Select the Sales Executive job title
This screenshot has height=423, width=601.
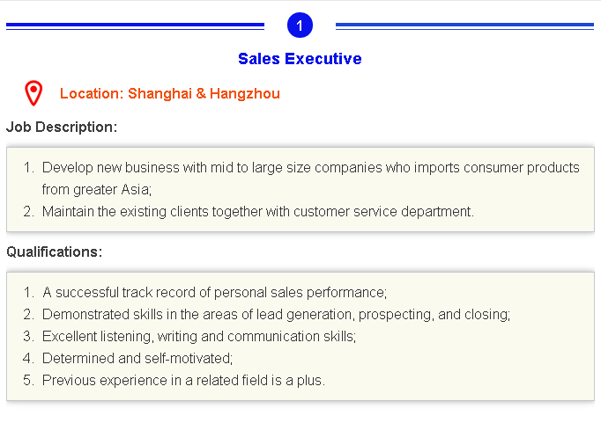pos(300,59)
